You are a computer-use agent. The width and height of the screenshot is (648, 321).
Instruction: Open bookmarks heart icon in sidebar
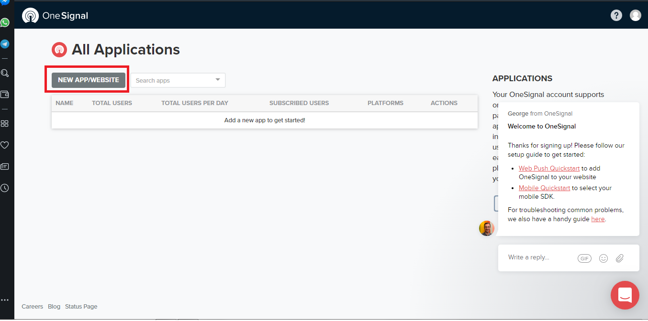(5, 145)
